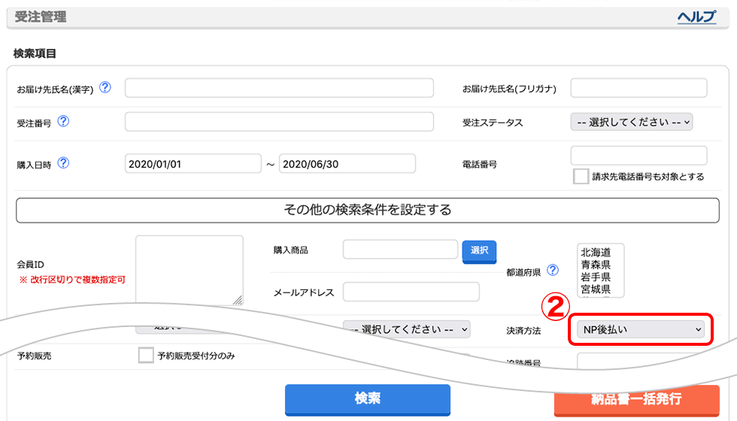Check 予約販売受付分のみ checkbox
The height and width of the screenshot is (421, 737).
pos(146,355)
